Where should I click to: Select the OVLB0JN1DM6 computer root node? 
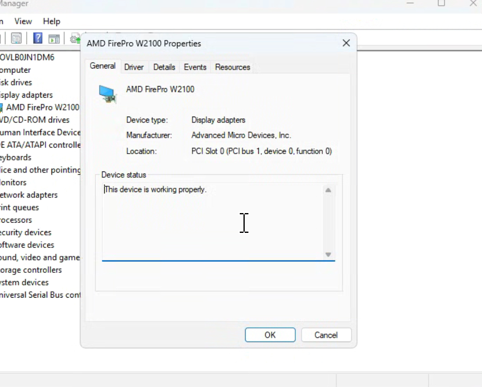point(27,57)
